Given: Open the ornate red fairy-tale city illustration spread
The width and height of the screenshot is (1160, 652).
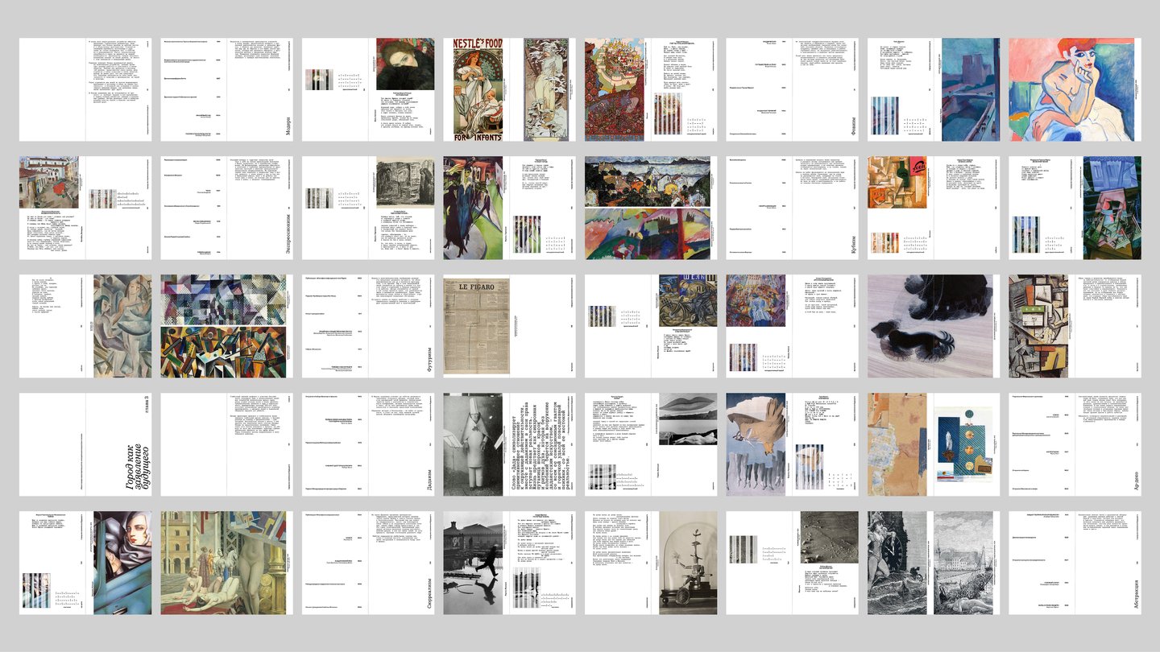Looking at the screenshot, I should tap(651, 89).
